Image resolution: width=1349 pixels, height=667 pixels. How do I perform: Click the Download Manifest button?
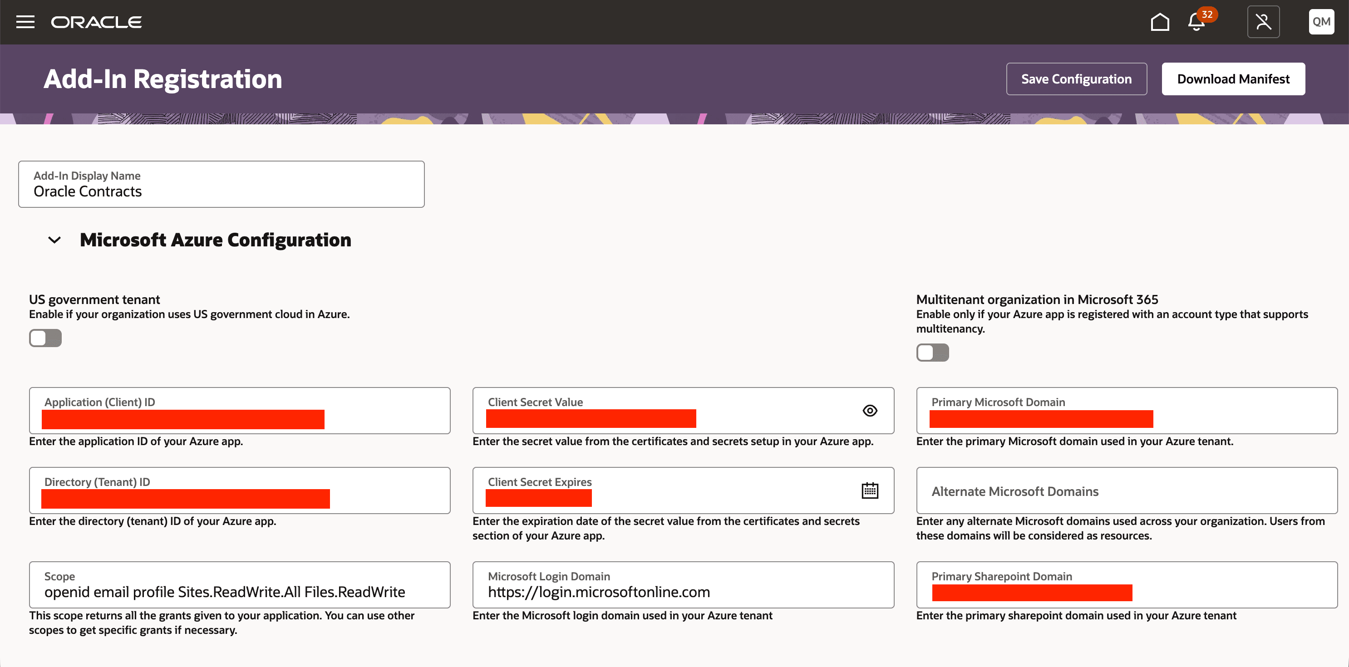pos(1233,79)
